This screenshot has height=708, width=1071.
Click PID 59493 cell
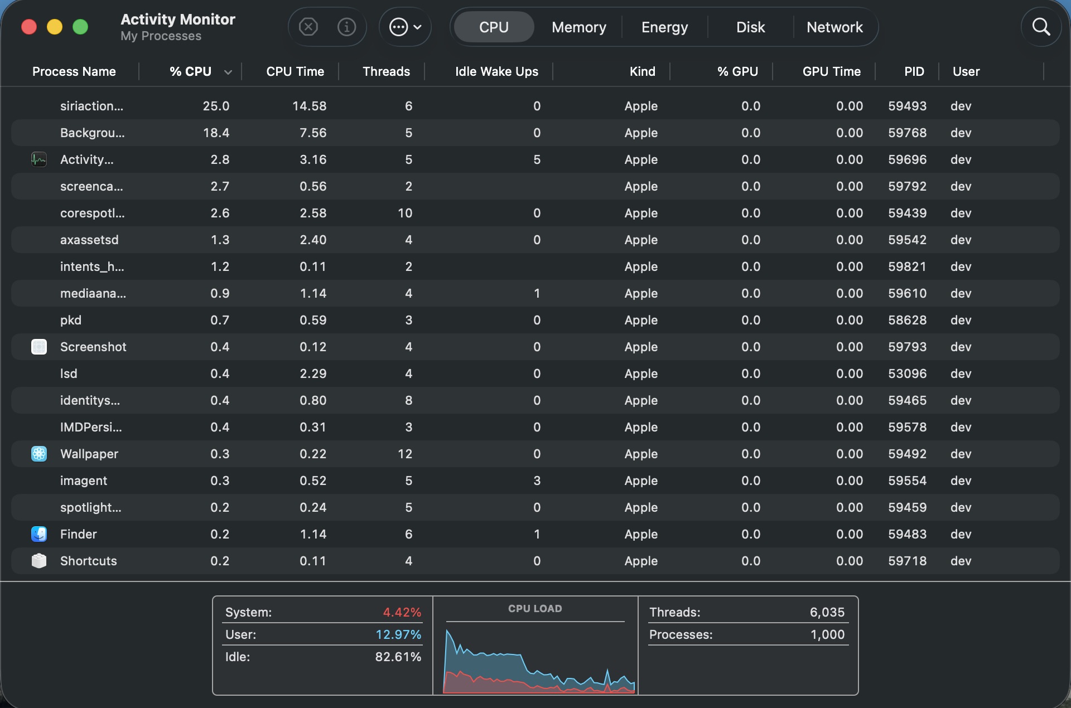907,106
